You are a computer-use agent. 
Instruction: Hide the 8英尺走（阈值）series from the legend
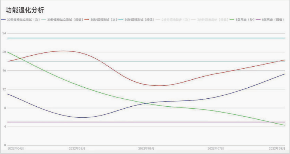pos(273,20)
